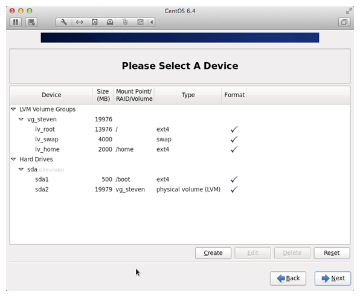Open virtual machine settings wrench icon
This screenshot has width=363, height=299.
click(64, 22)
